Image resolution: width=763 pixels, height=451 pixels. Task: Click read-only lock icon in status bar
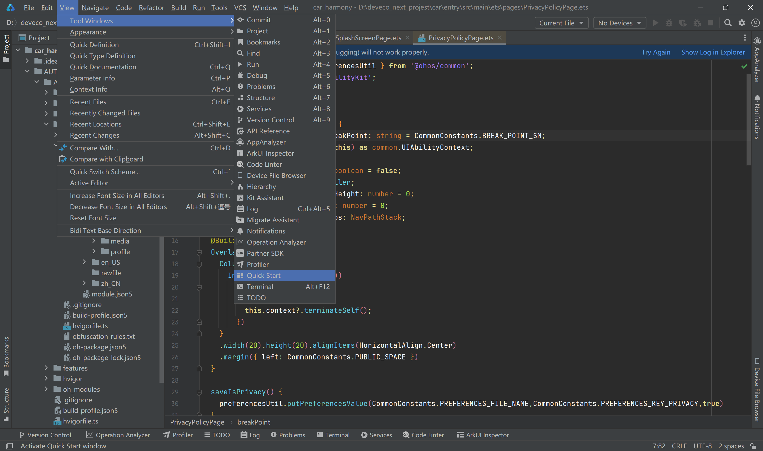pyautogui.click(x=753, y=446)
